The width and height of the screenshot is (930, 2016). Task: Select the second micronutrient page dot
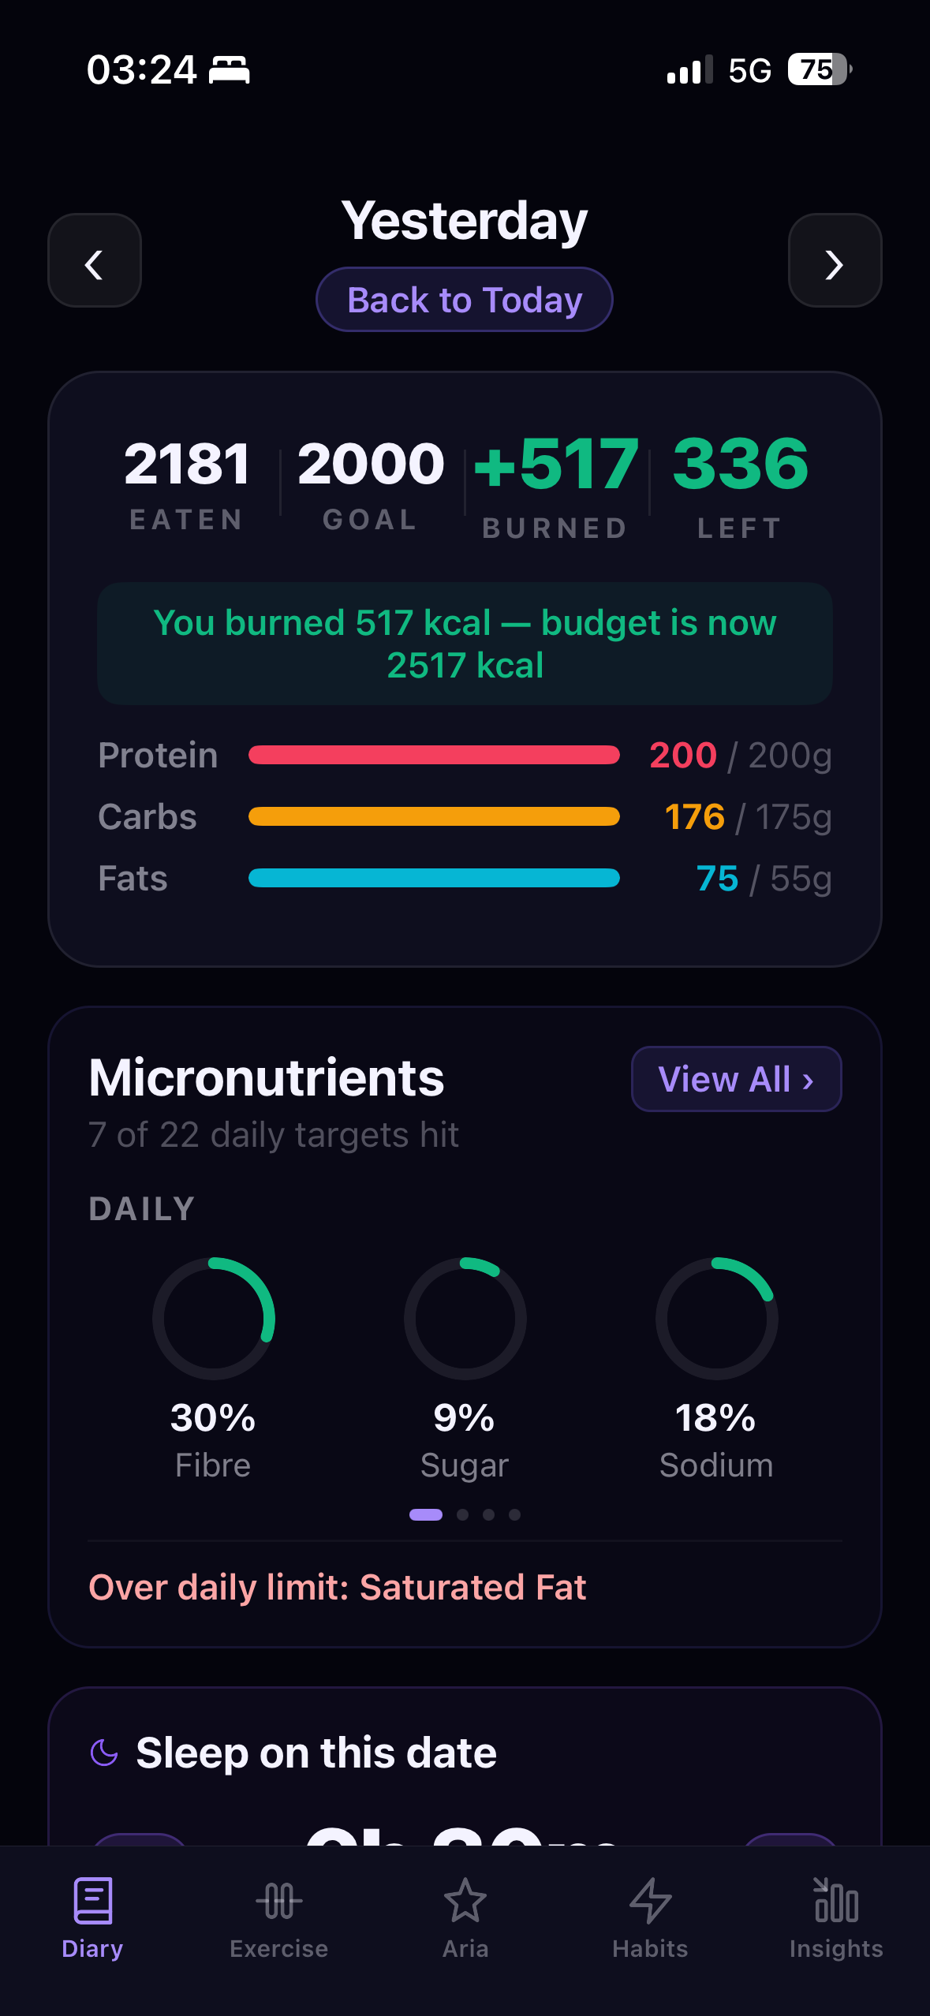pyautogui.click(x=463, y=1514)
